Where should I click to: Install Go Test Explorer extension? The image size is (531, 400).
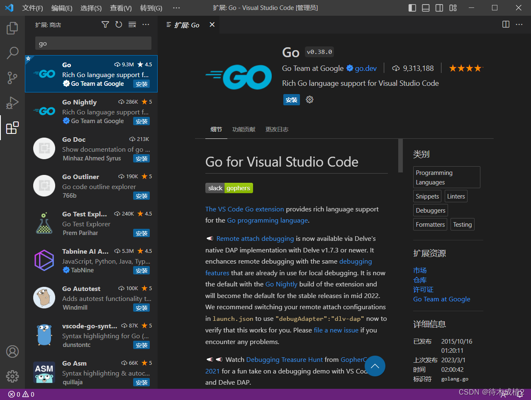141,233
